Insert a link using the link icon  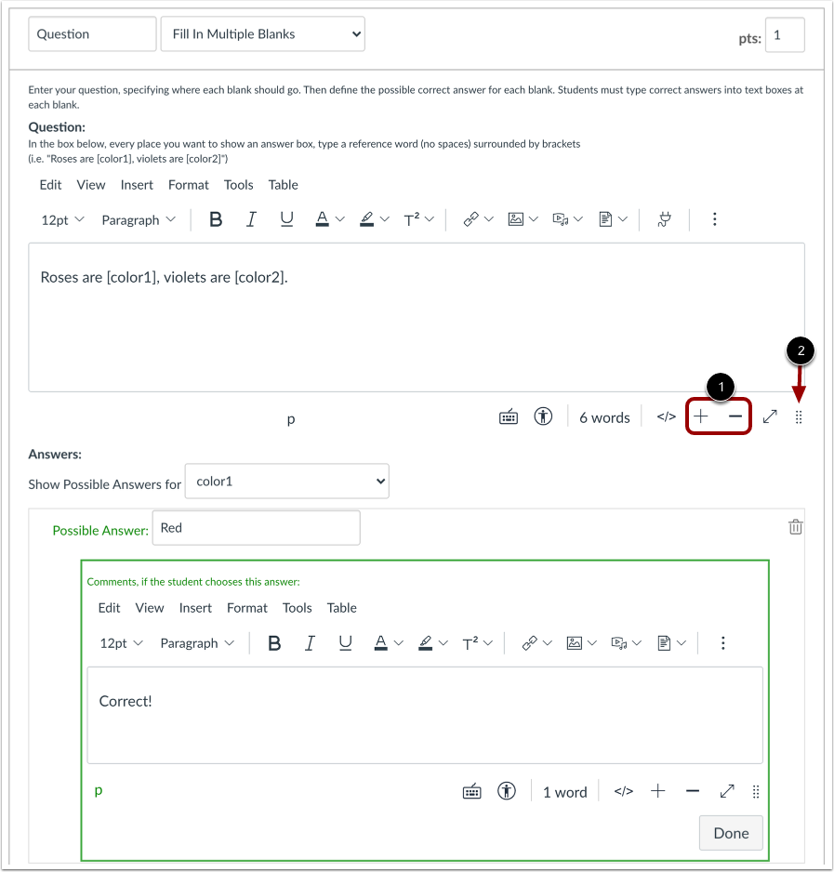tap(470, 219)
